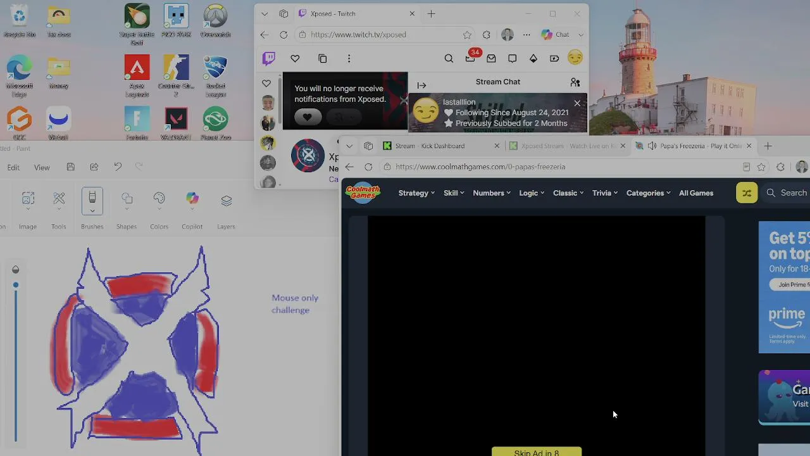The width and height of the screenshot is (810, 456).
Task: Open the Xposed channel avatar
Action: (308, 156)
